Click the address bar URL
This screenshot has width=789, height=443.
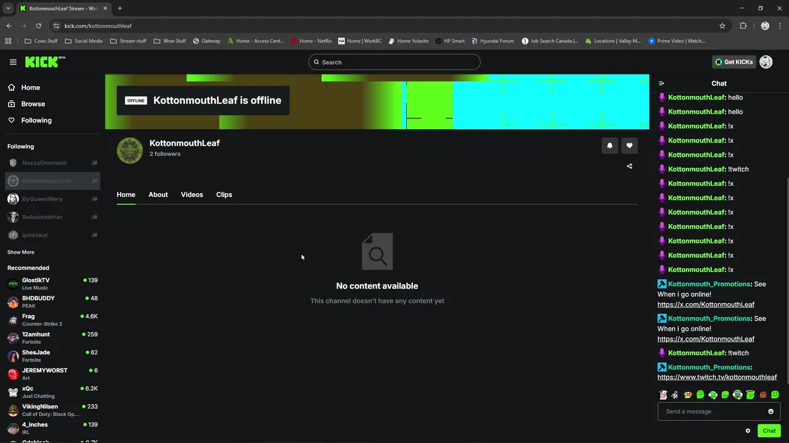(98, 26)
